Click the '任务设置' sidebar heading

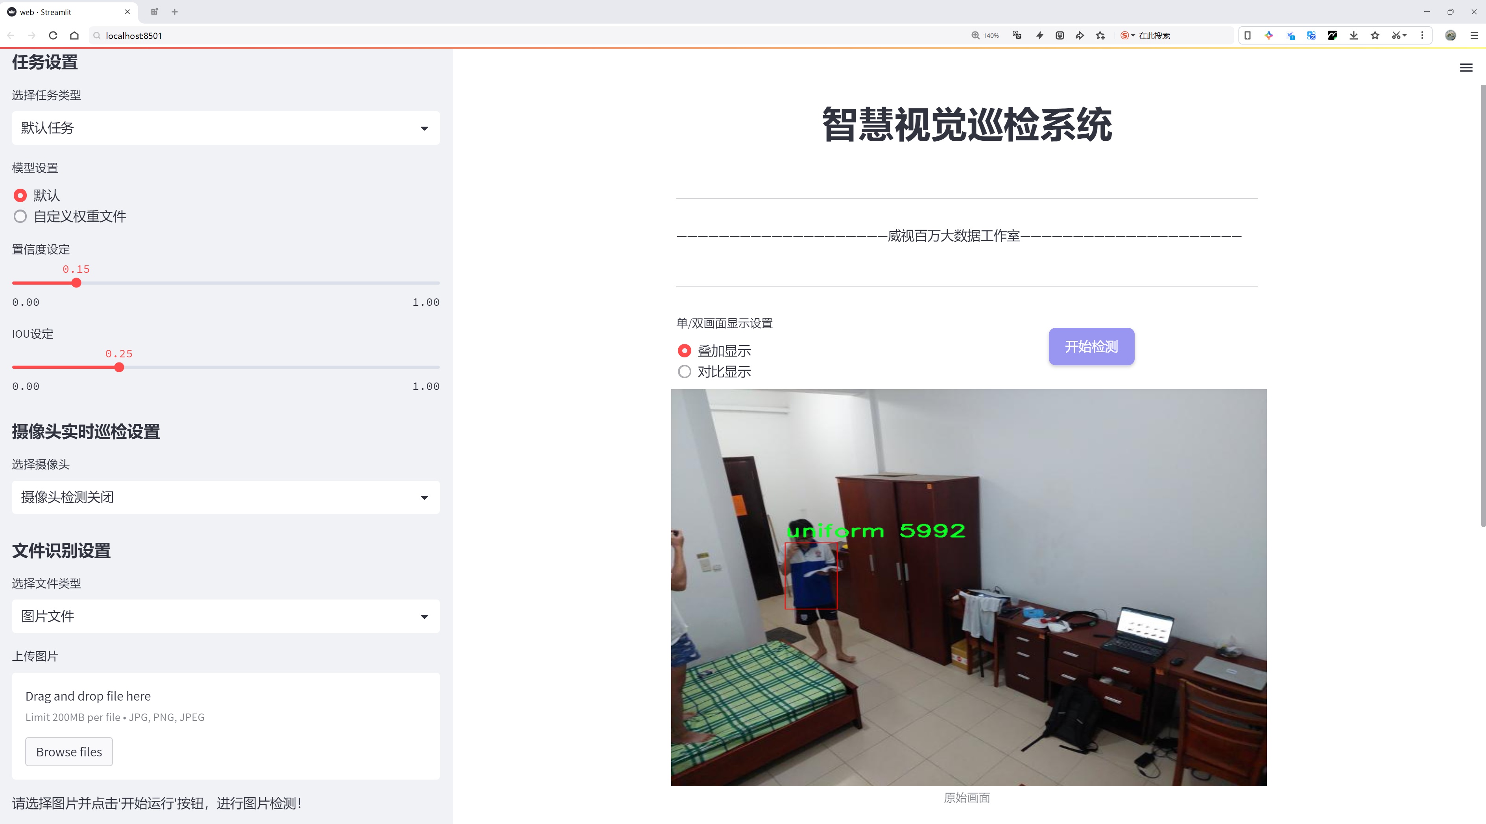pos(45,62)
